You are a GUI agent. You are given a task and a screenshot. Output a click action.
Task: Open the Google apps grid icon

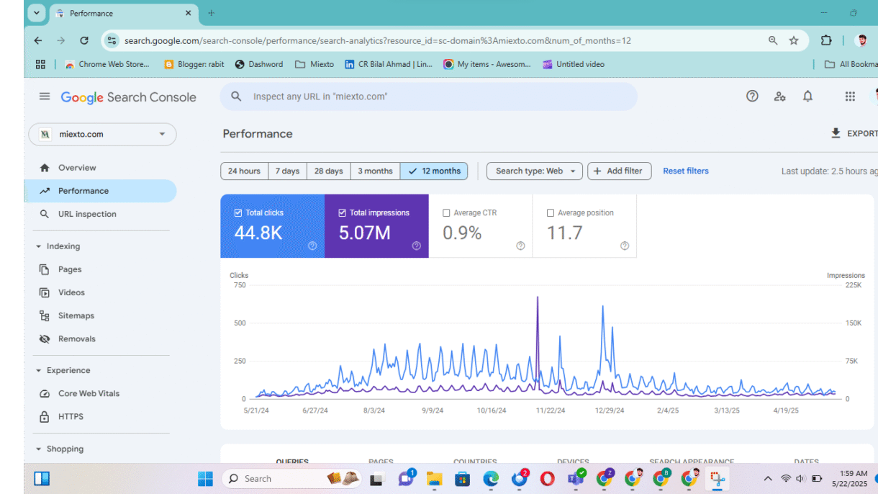[850, 96]
